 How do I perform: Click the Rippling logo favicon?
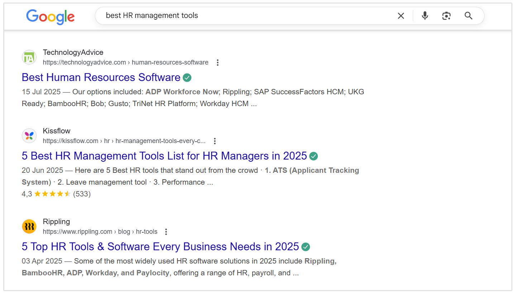pyautogui.click(x=29, y=226)
